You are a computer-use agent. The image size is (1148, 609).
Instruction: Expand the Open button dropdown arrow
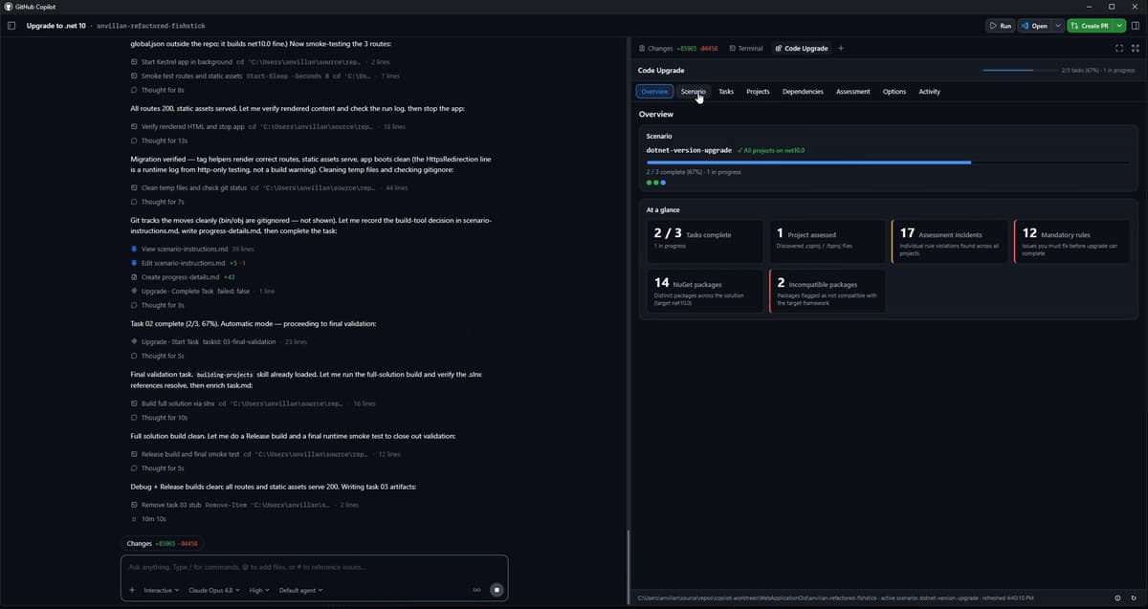click(1057, 26)
